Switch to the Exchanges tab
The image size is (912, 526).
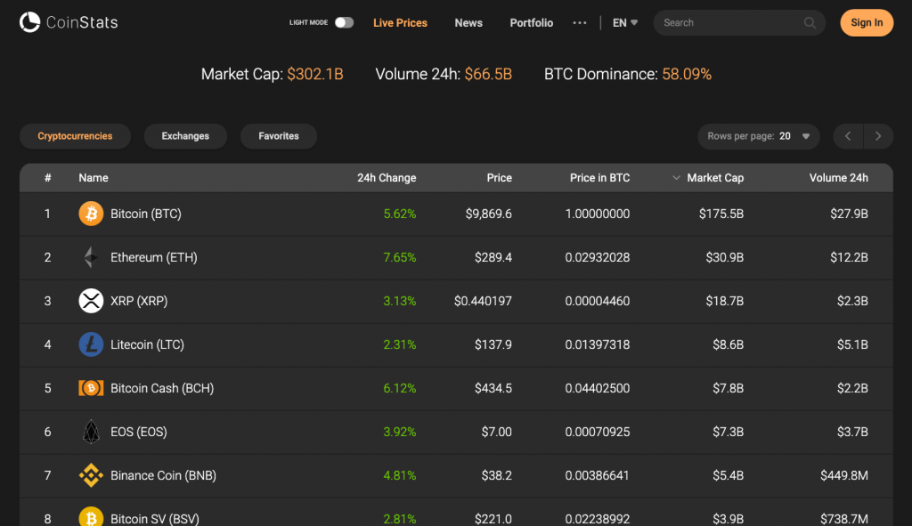pos(185,136)
